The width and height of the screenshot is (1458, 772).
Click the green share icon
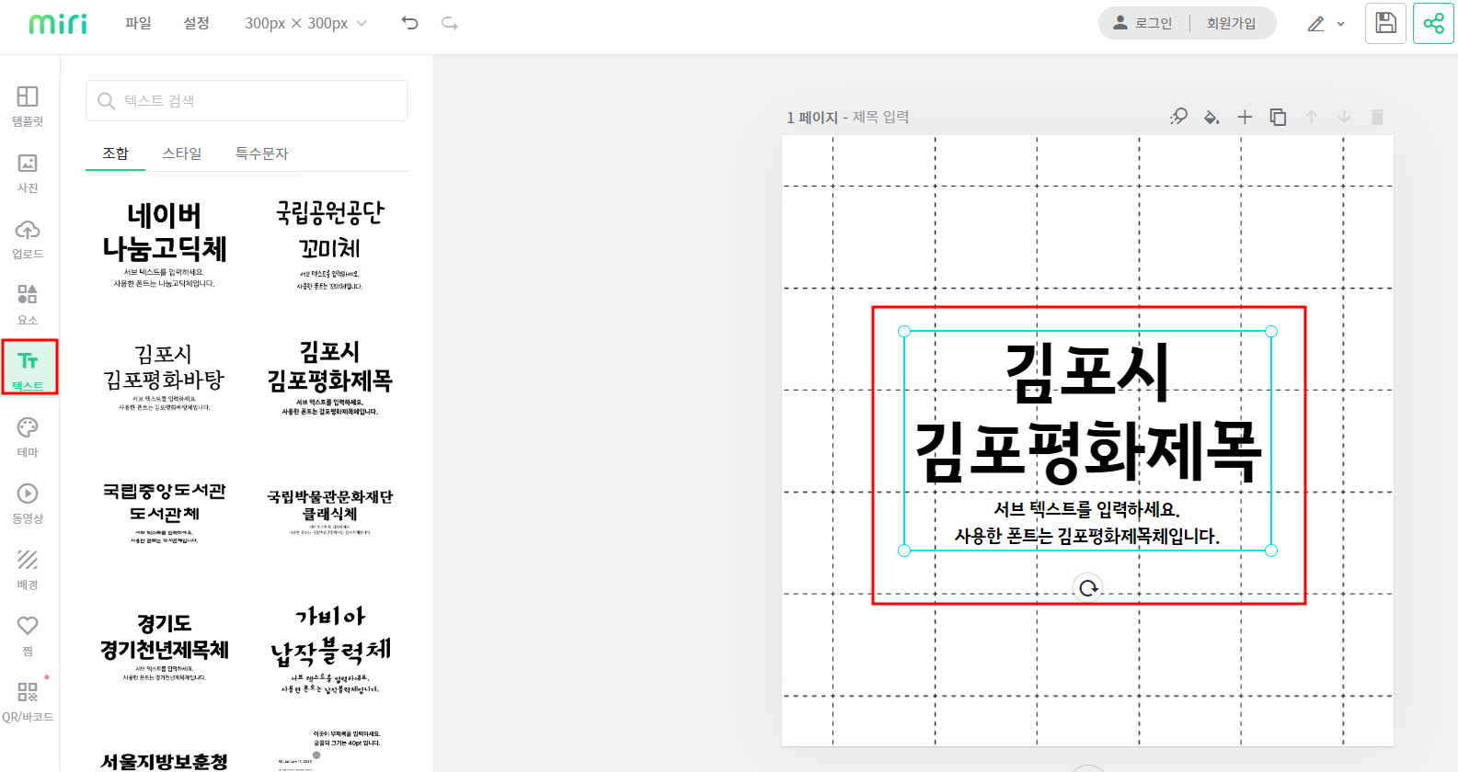tap(1433, 23)
